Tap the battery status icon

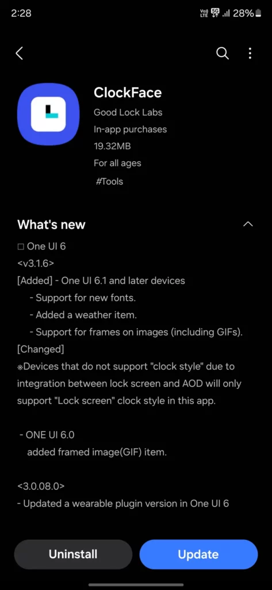click(258, 14)
